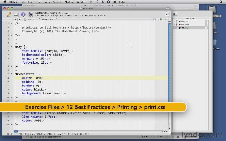Click the Documents drawer header
The height and width of the screenshot is (141, 226).
(190, 18)
